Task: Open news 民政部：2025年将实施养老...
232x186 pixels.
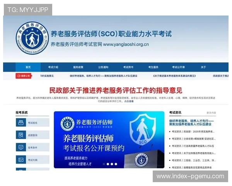Action: (193, 132)
